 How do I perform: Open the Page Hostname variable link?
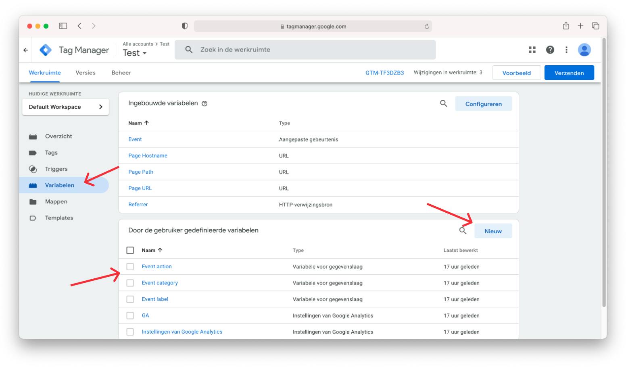pyautogui.click(x=148, y=155)
